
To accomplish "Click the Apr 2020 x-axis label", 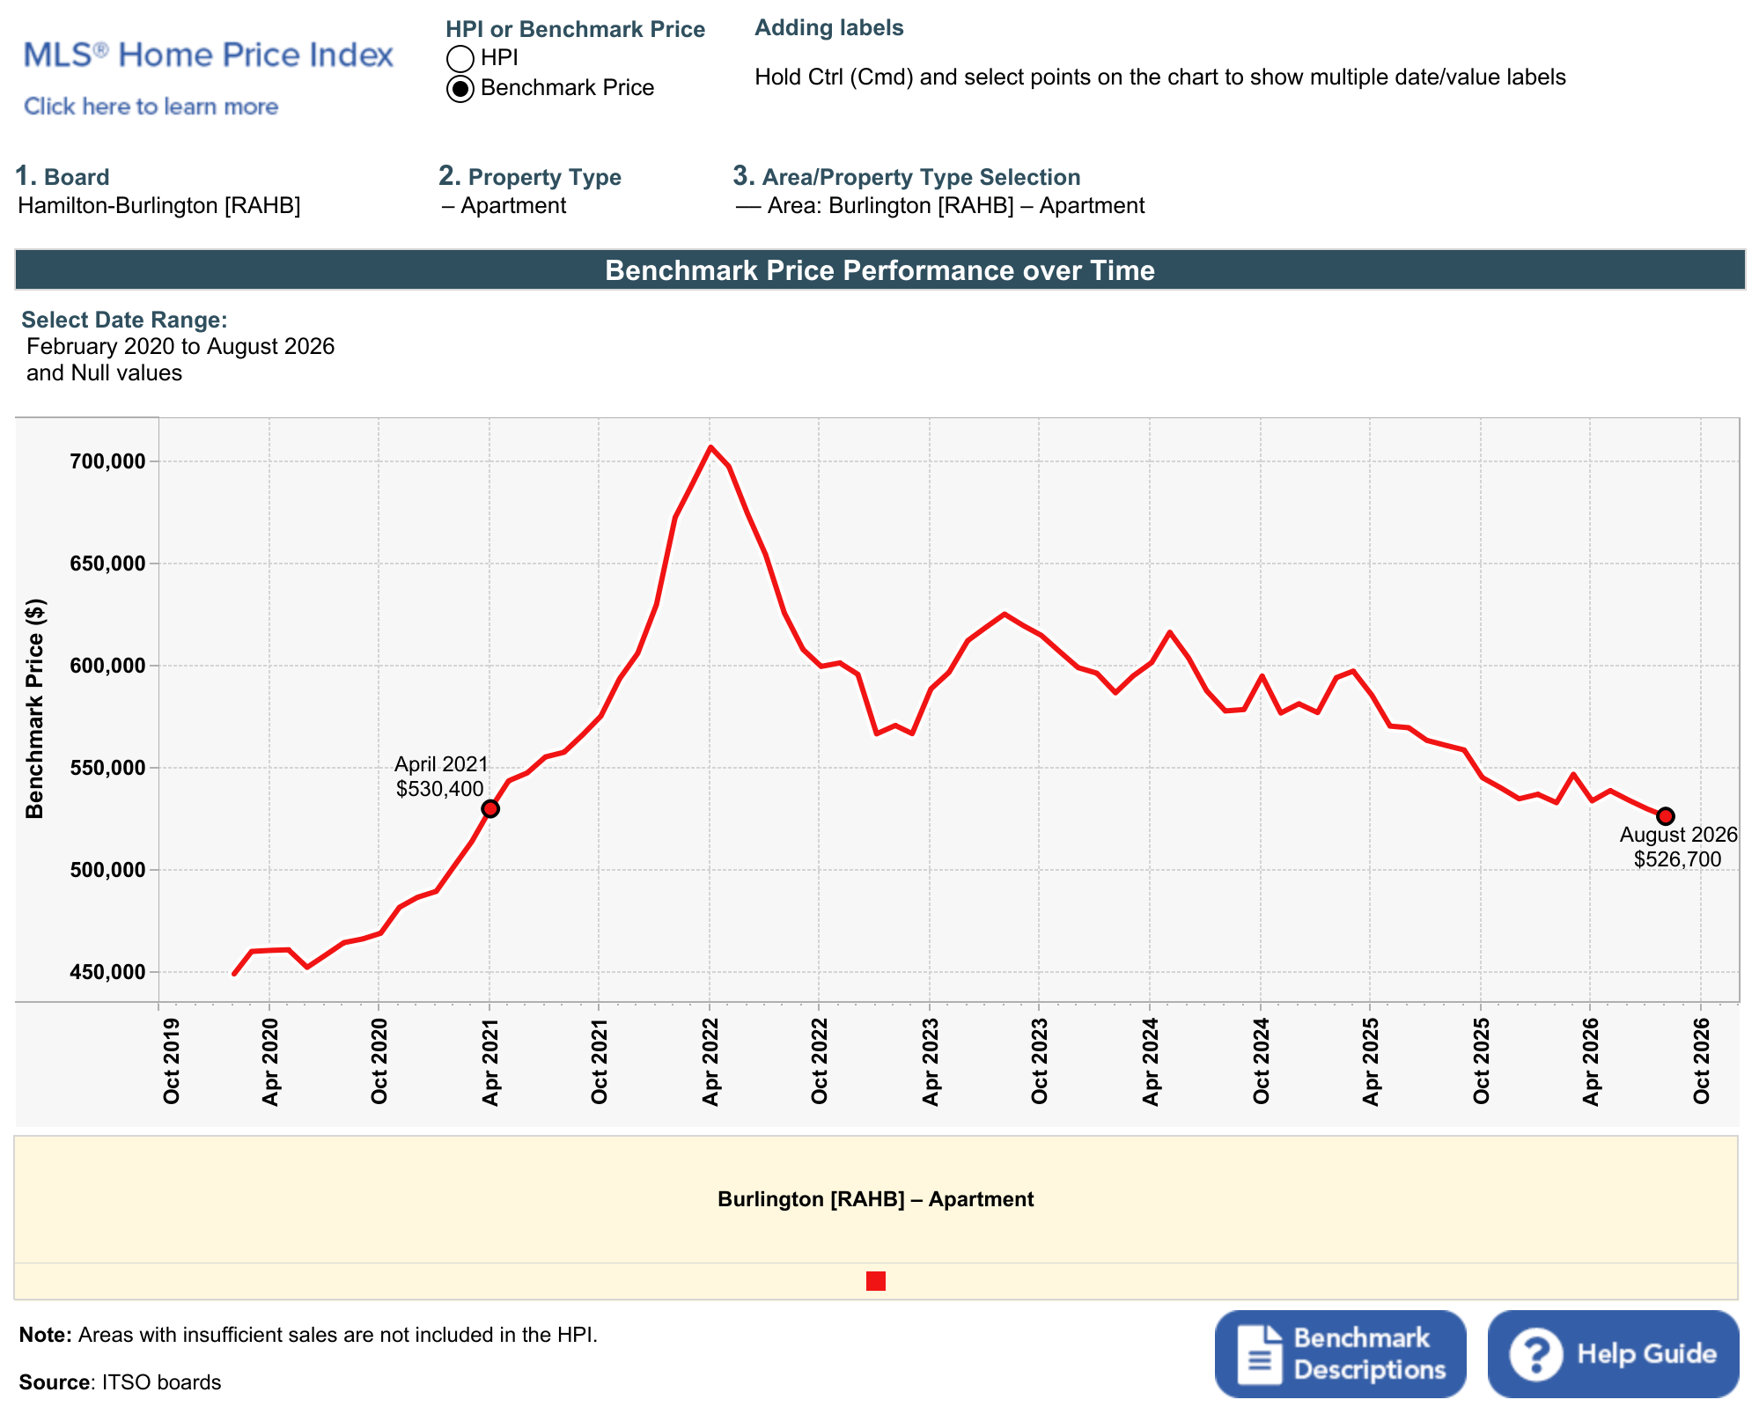I will tap(270, 1061).
